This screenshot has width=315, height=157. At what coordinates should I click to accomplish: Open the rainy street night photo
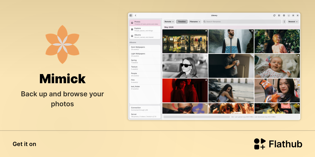(x=185, y=41)
